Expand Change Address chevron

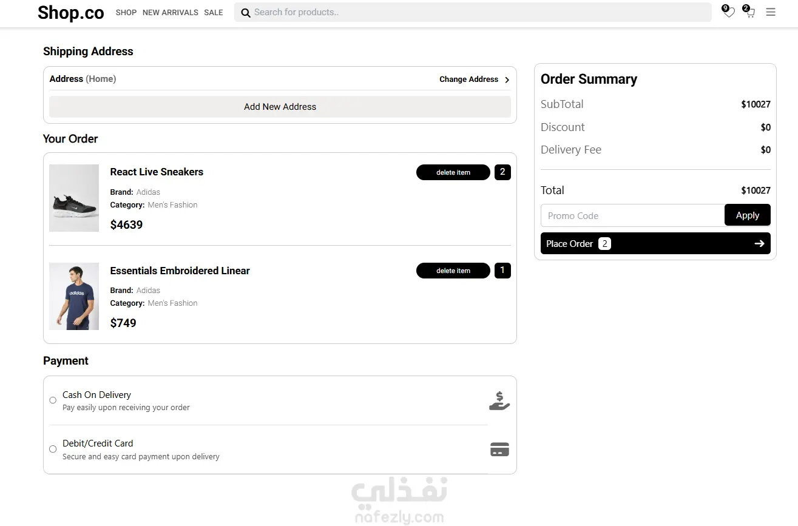click(x=507, y=79)
